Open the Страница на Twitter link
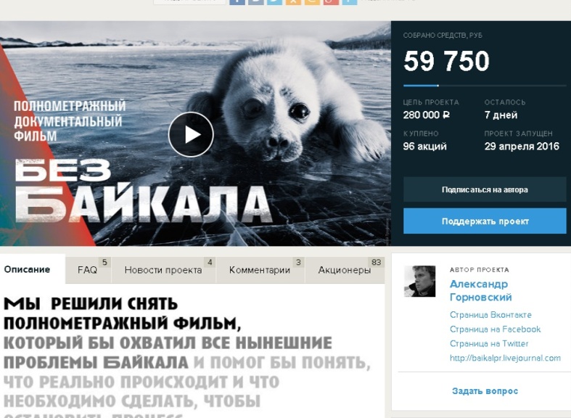The height and width of the screenshot is (418, 571). pyautogui.click(x=489, y=343)
